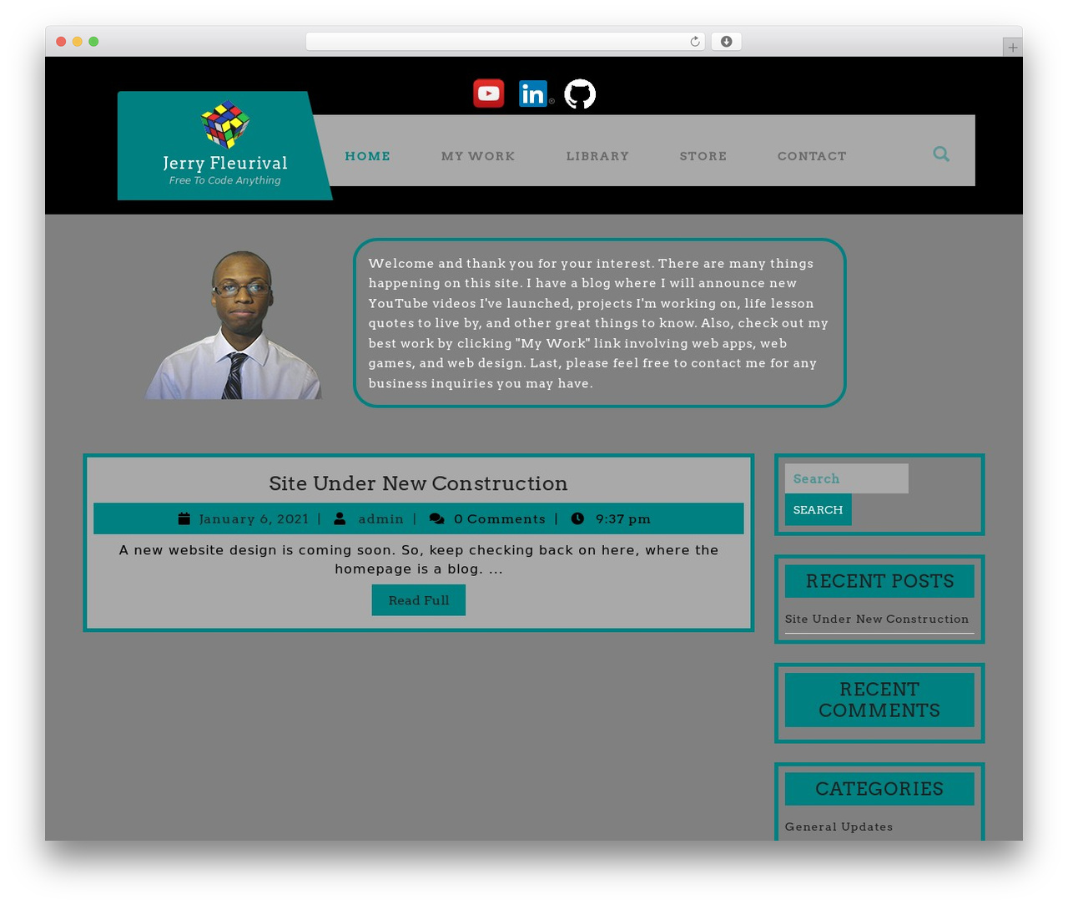The width and height of the screenshot is (1068, 905).
Task: Open the Site Under New Construction post title
Action: point(418,483)
